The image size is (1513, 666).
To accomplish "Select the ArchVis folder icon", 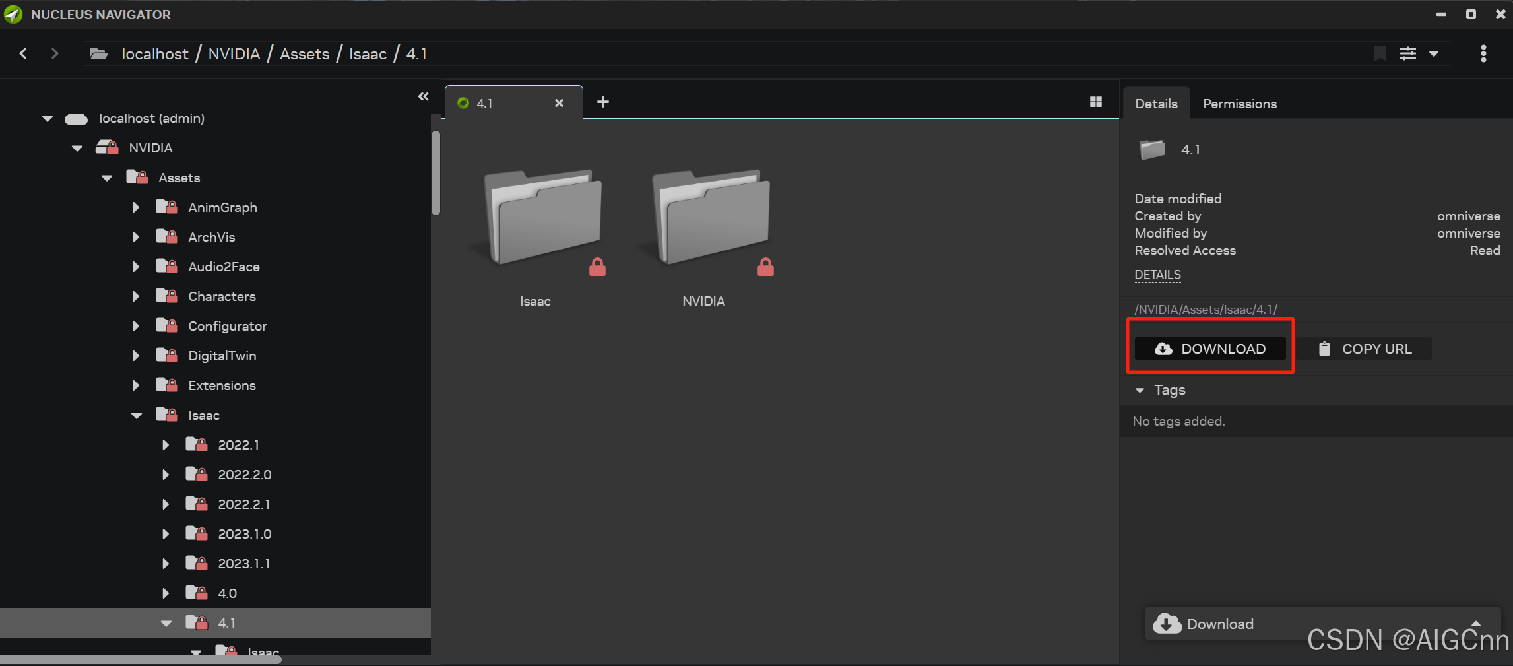I will point(167,236).
